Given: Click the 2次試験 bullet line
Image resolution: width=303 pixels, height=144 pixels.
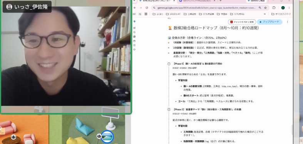Looking at the screenshot, I should pos(216,48).
